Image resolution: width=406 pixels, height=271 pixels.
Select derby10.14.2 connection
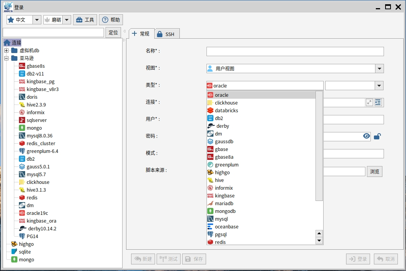38,228
